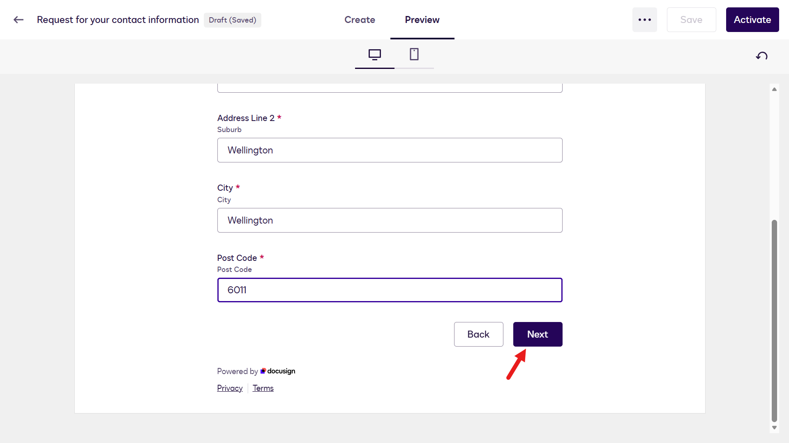This screenshot has height=443, width=789.
Task: Click the partially visible field above Address Line 2
Action: click(x=390, y=88)
